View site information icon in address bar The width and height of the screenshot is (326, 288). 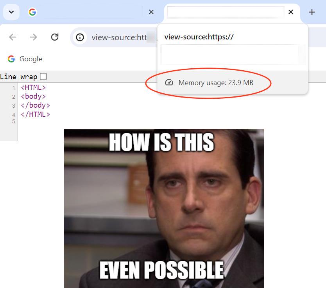pyautogui.click(x=80, y=37)
